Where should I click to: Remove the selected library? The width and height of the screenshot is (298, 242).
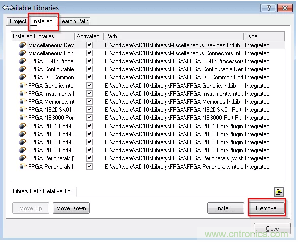pyautogui.click(x=267, y=208)
